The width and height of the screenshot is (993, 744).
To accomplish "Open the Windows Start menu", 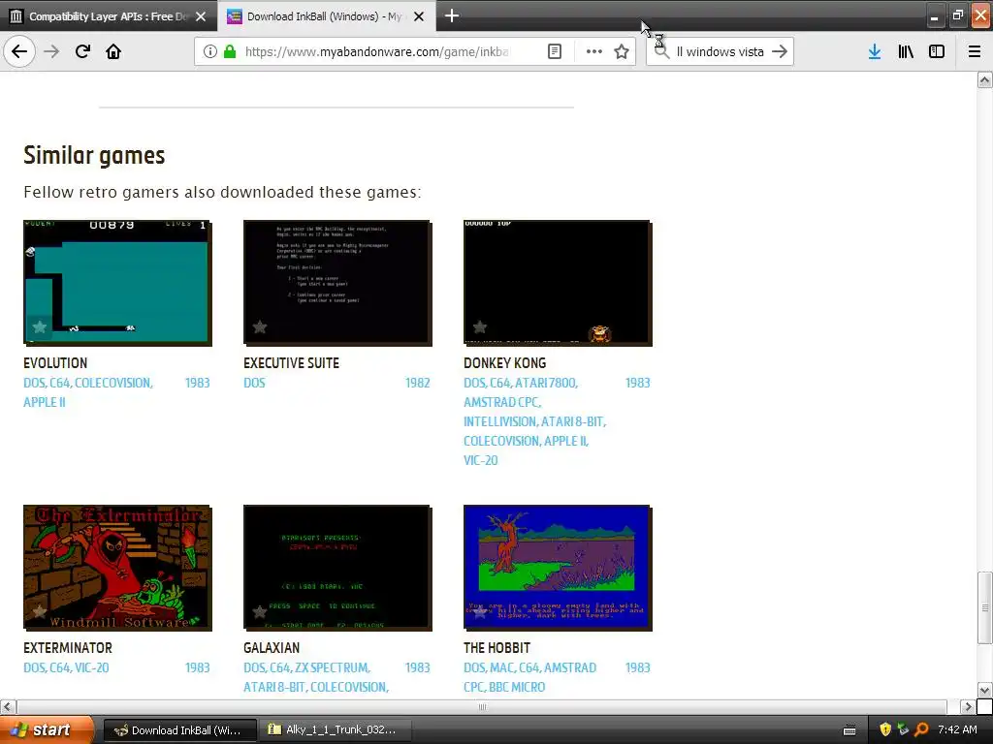I will point(48,730).
